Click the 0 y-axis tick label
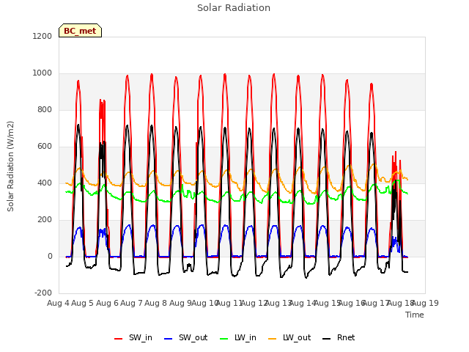Image resolution: width=469 pixels, height=352 pixels. coord(50,256)
